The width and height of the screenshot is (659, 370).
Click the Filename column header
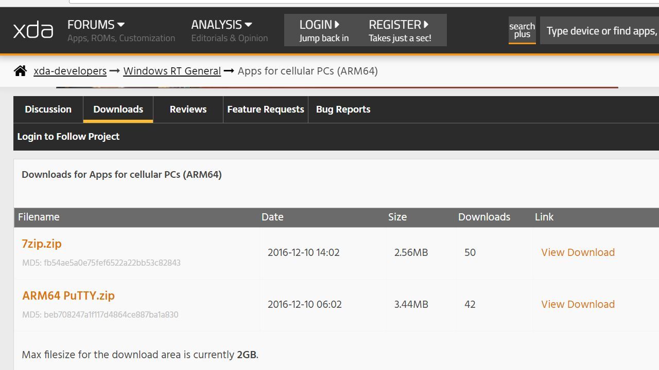pyautogui.click(x=39, y=217)
